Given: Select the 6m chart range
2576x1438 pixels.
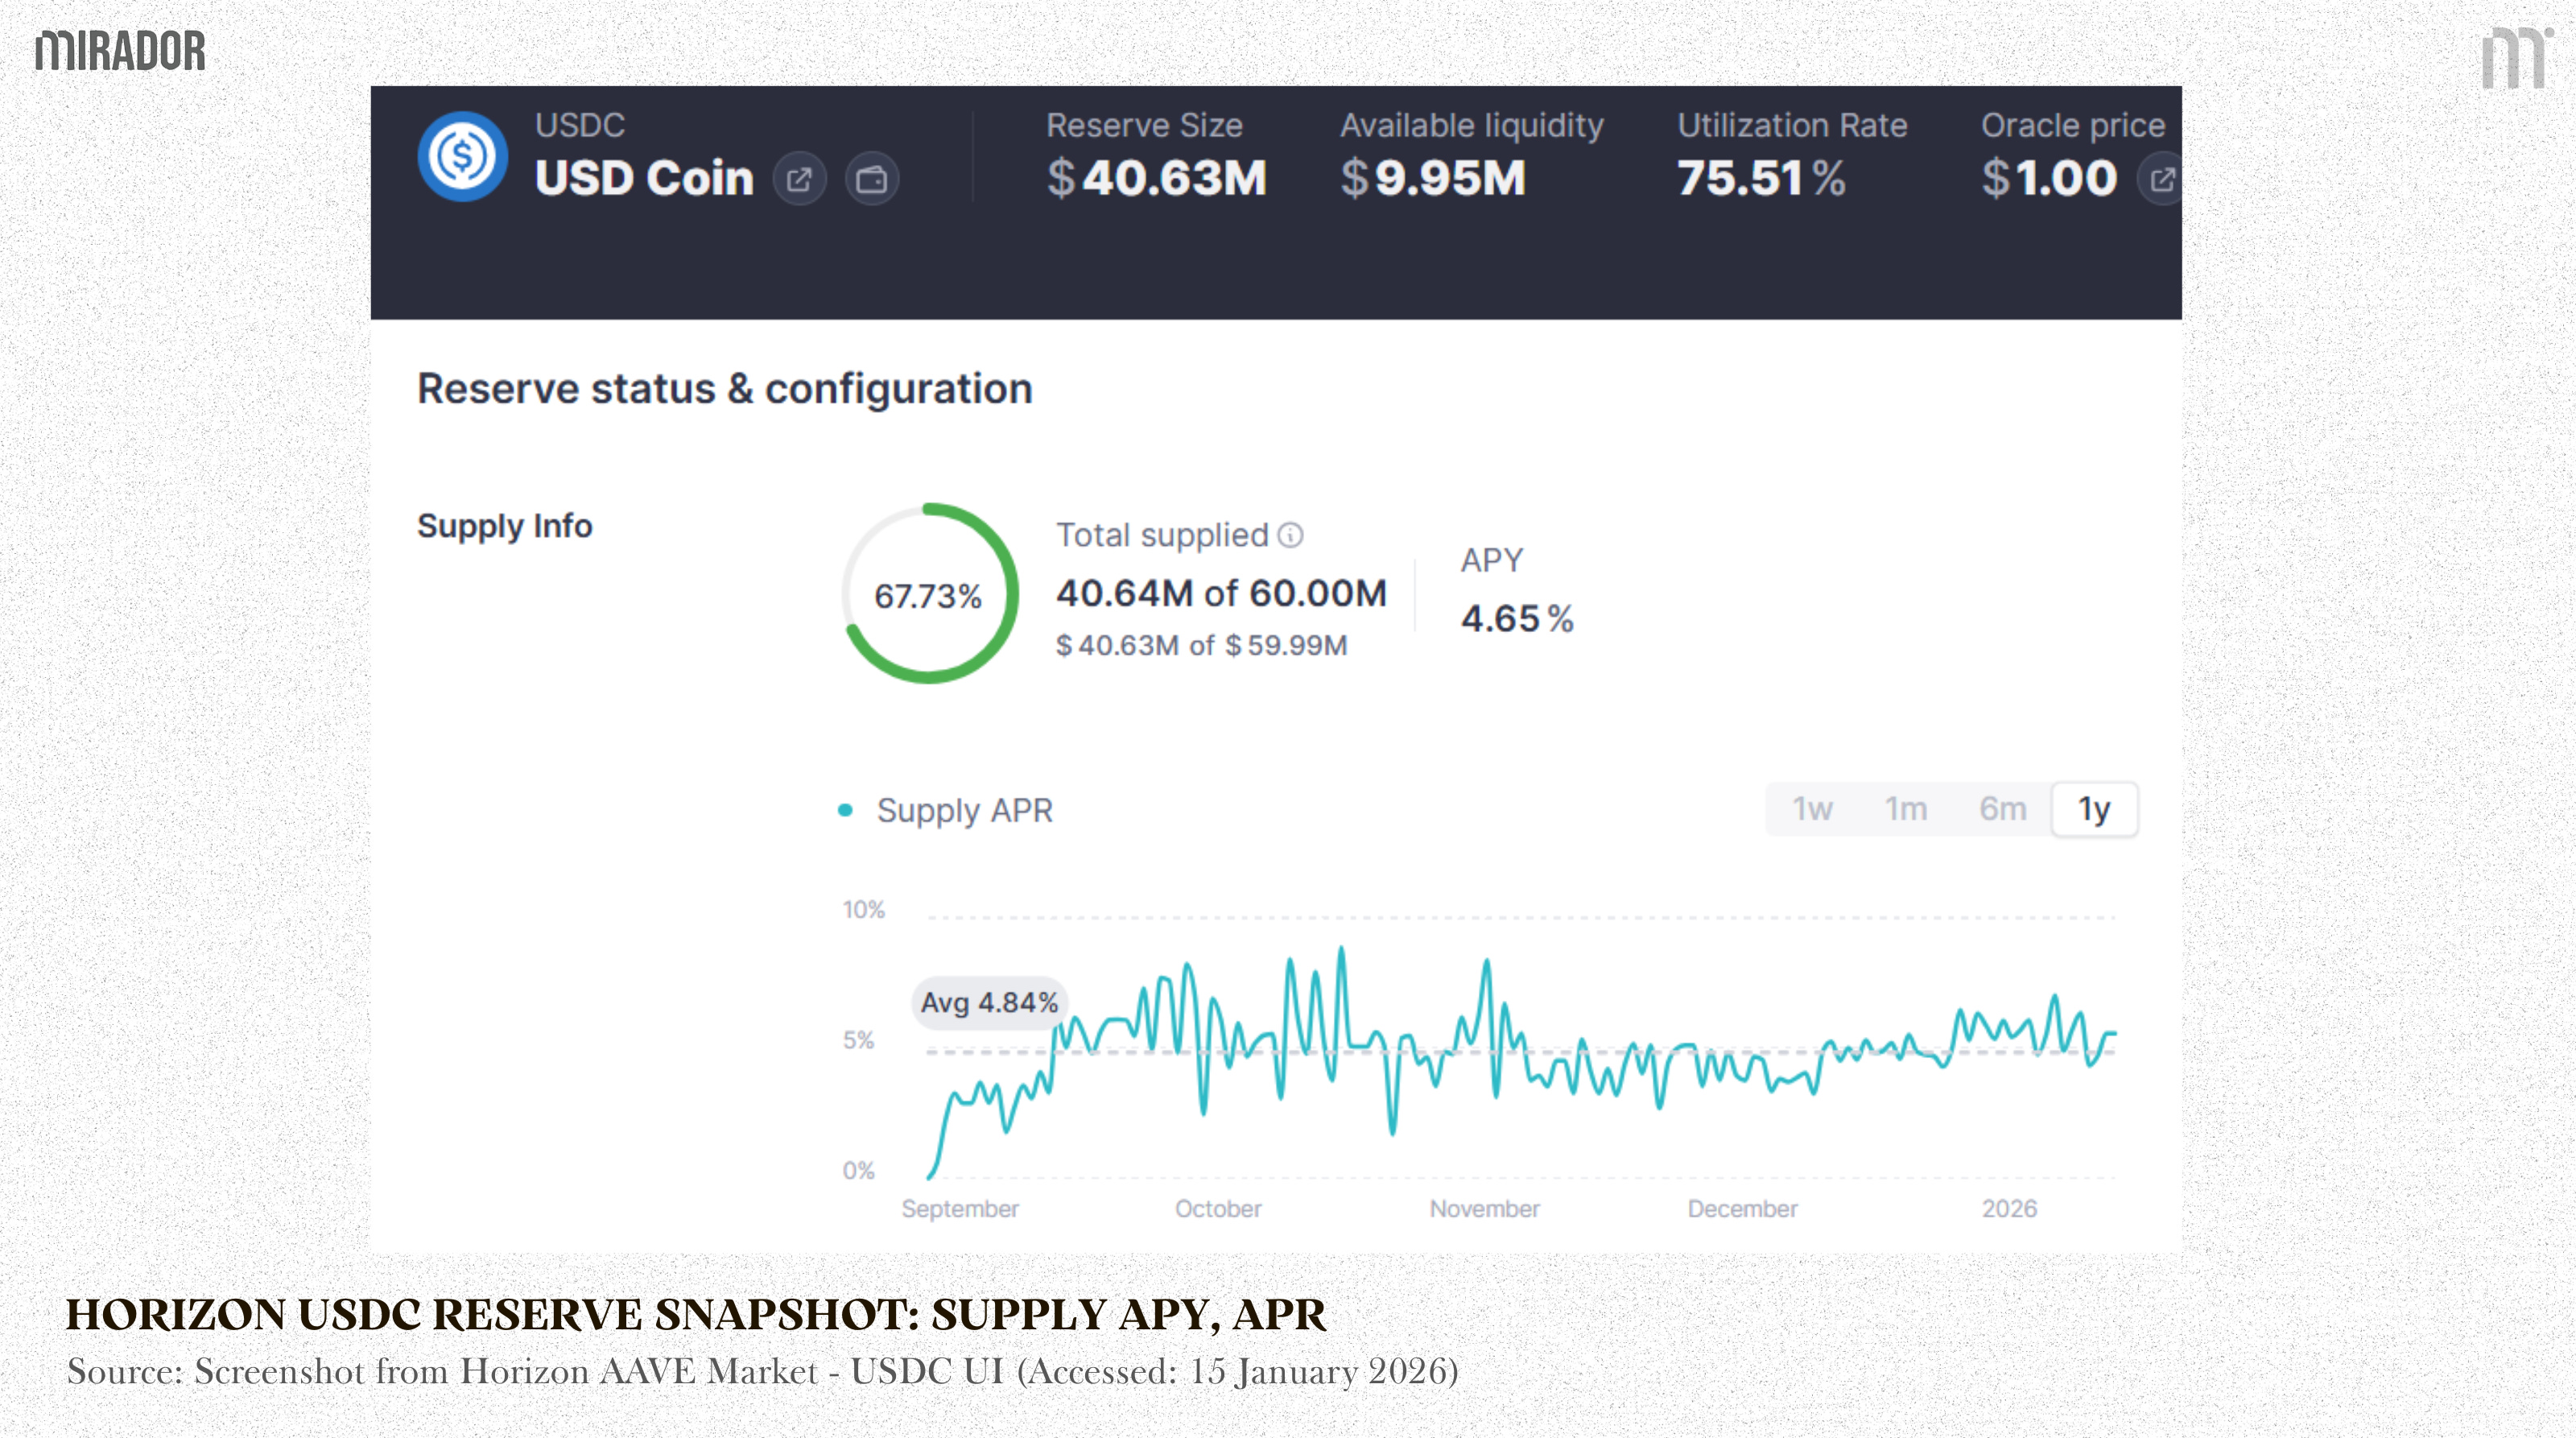Looking at the screenshot, I should (x=2002, y=809).
